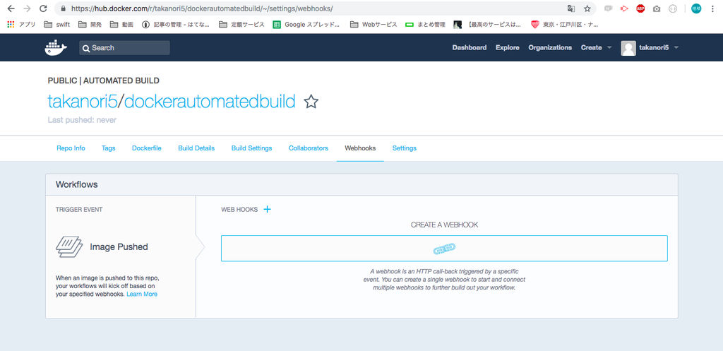
Task: Click the Create menu label
Action: (x=591, y=47)
